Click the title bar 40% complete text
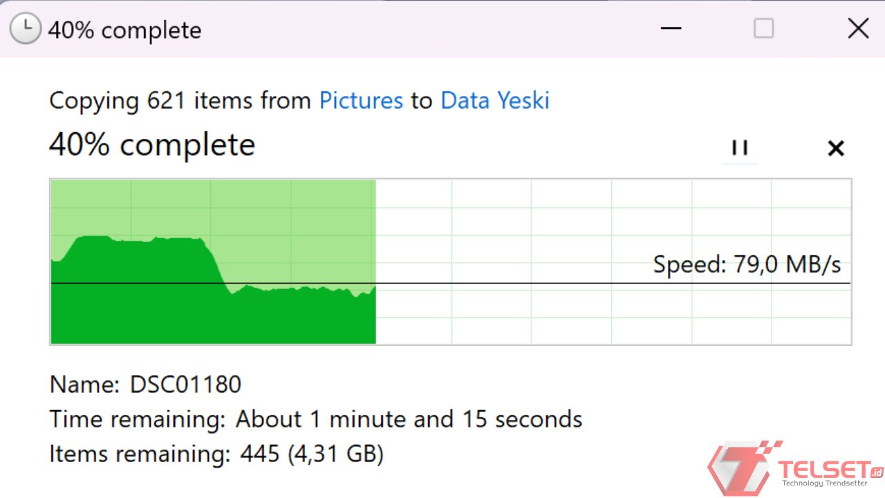This screenshot has height=498, width=885. click(x=124, y=30)
